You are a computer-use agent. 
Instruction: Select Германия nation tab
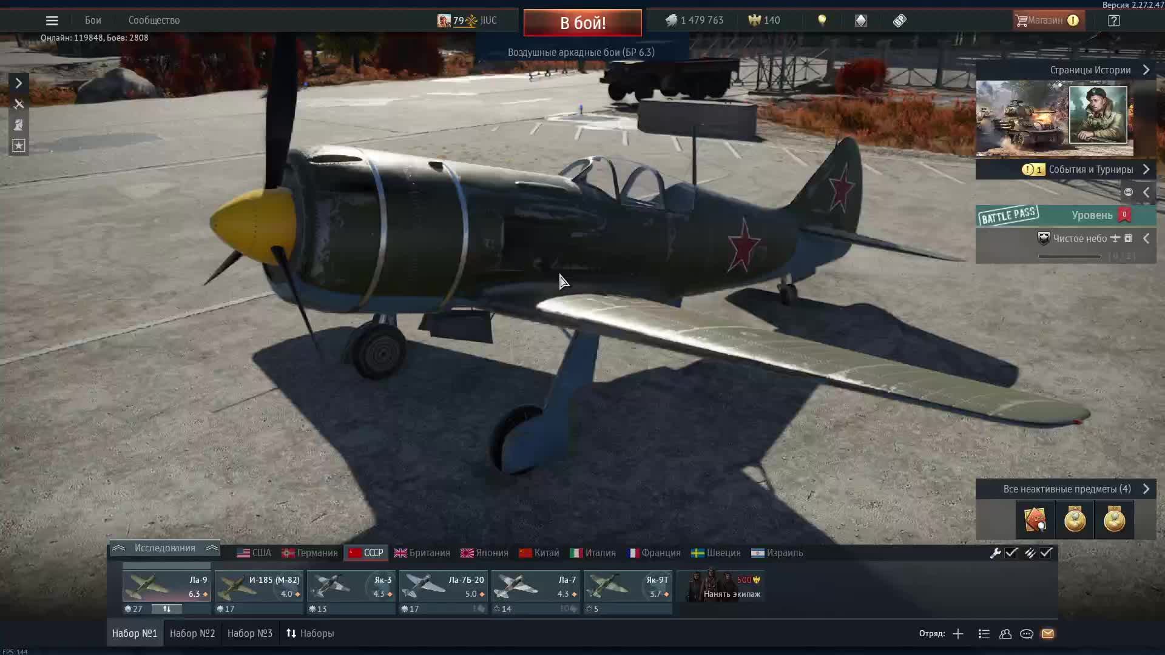tap(309, 553)
